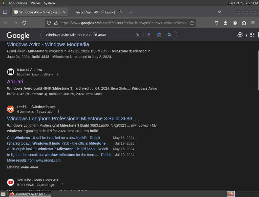Screen dimensions: 259x197
Task: Search by image with Google Lens
Action: [x=159, y=35]
